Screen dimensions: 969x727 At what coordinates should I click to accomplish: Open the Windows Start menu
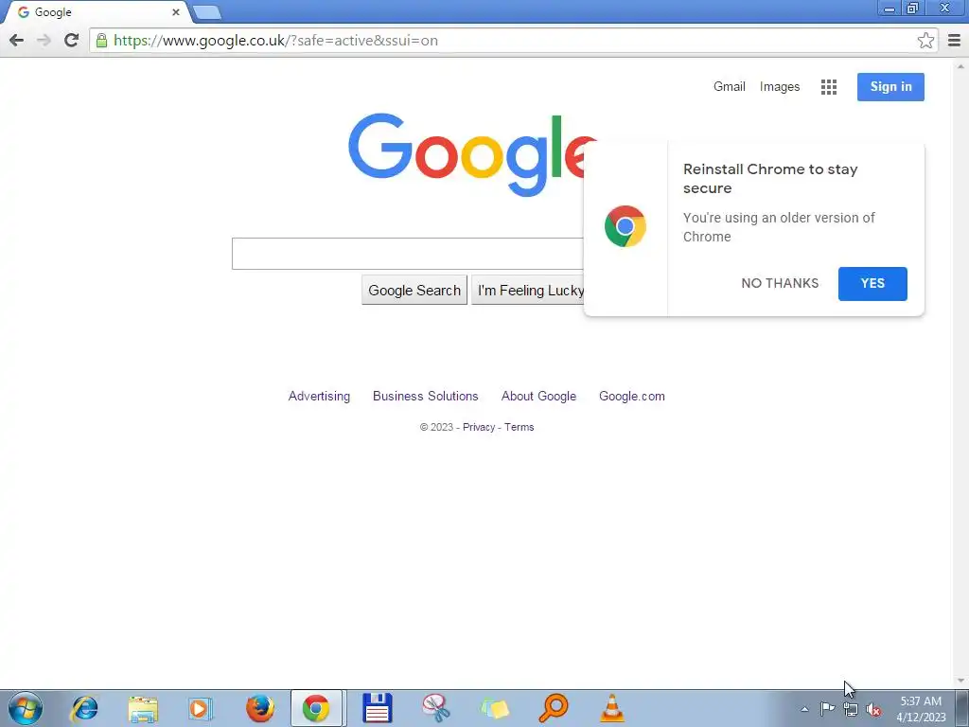(26, 708)
